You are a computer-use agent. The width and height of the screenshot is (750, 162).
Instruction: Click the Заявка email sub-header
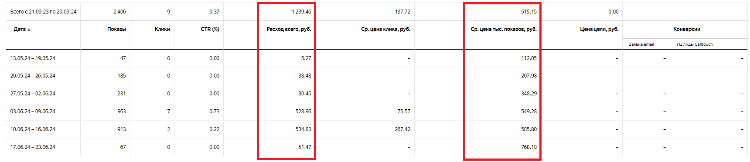pyautogui.click(x=641, y=44)
